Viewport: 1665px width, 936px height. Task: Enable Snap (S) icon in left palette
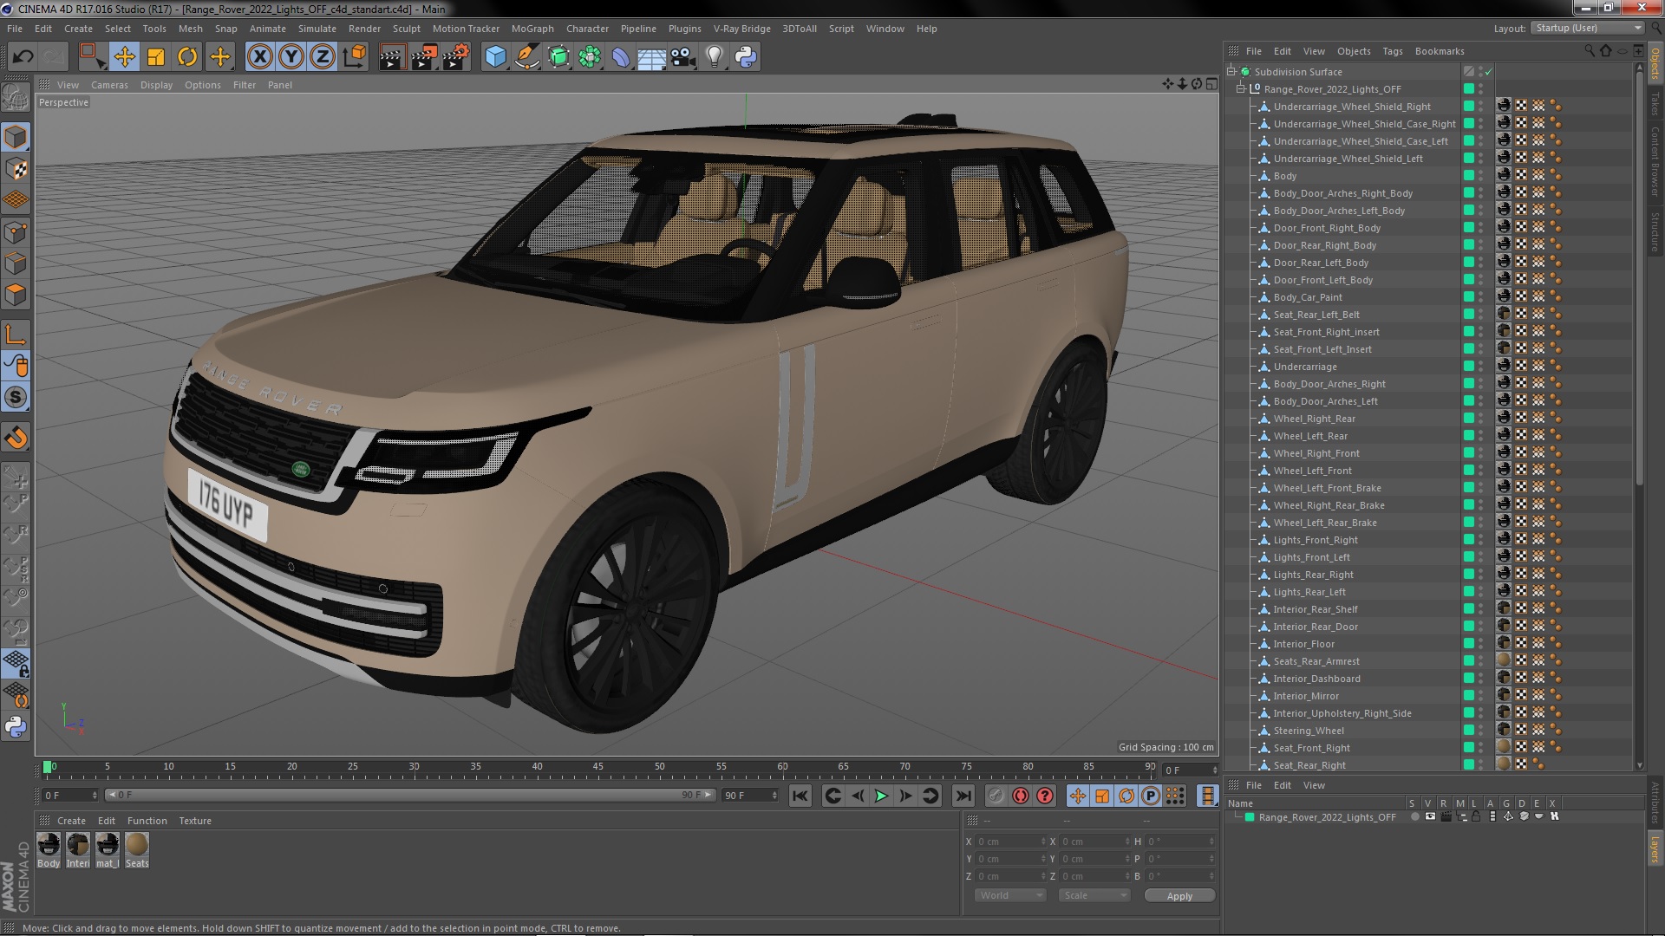16,398
